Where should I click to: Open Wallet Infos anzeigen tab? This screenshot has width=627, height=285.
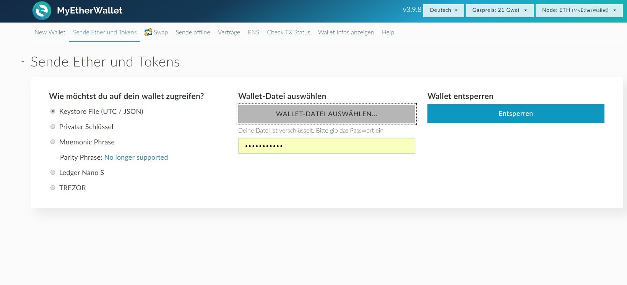click(346, 32)
